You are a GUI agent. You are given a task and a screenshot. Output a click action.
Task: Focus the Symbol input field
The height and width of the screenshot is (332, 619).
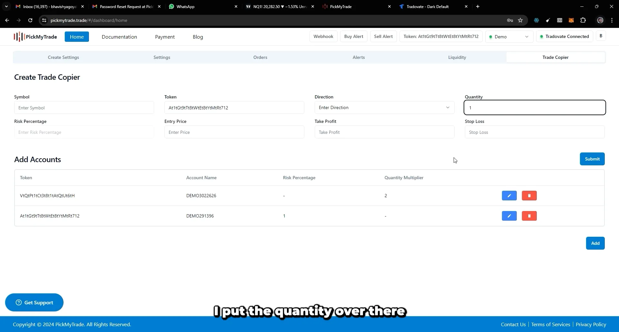[84, 107]
